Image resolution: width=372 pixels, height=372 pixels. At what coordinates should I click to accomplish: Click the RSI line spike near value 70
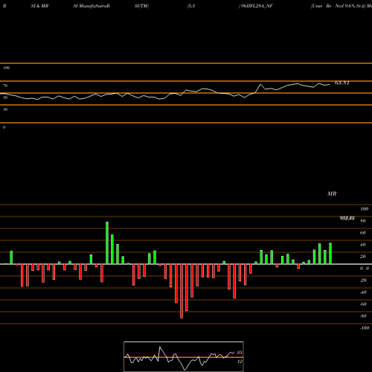coord(260,85)
